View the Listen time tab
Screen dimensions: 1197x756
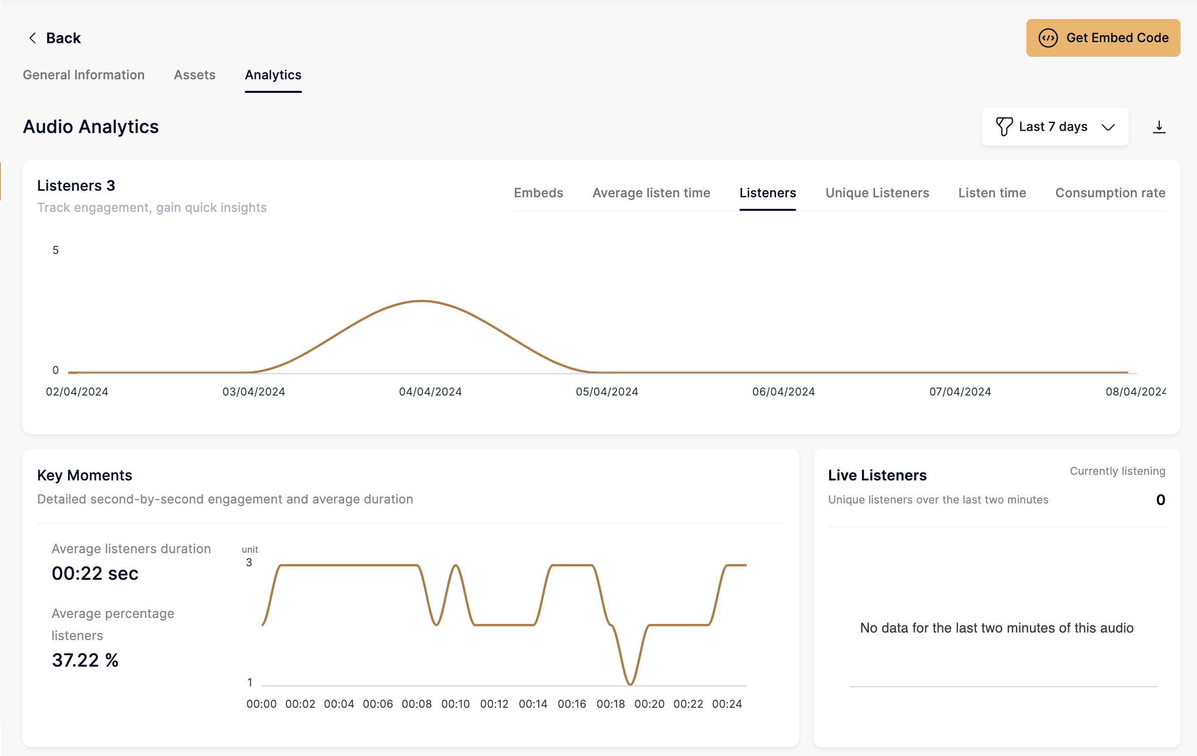pyautogui.click(x=992, y=193)
